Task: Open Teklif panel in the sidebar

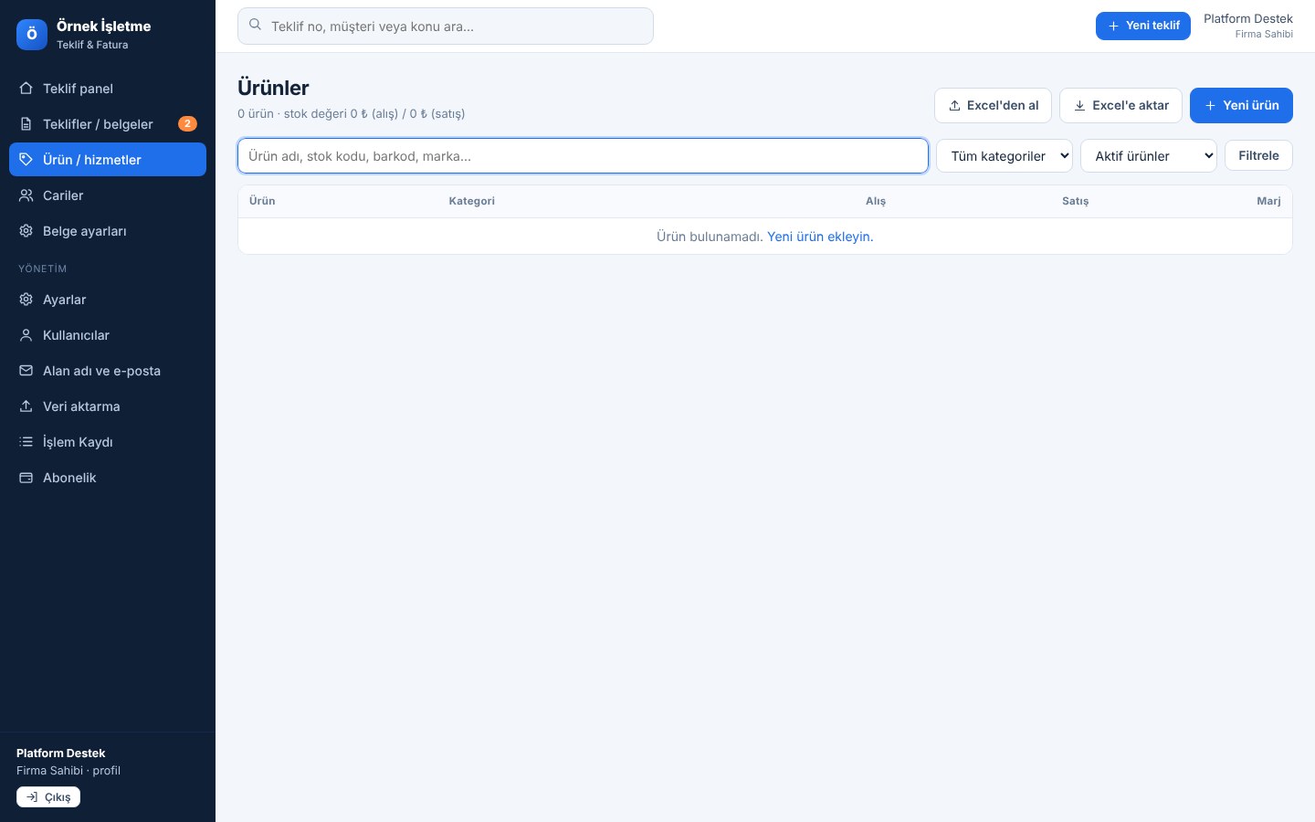Action: click(108, 89)
